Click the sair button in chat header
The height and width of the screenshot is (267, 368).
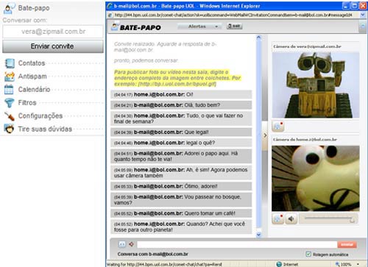pos(234,26)
